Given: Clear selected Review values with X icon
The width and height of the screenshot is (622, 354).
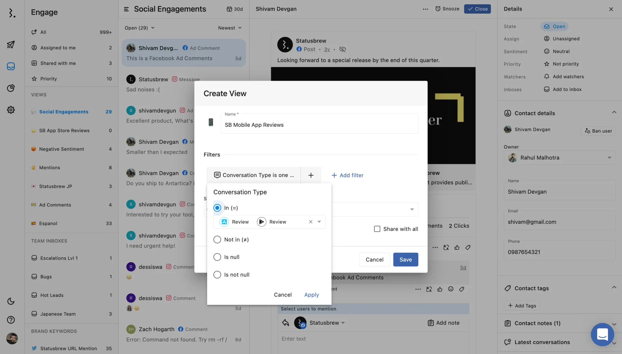Looking at the screenshot, I should 310,222.
